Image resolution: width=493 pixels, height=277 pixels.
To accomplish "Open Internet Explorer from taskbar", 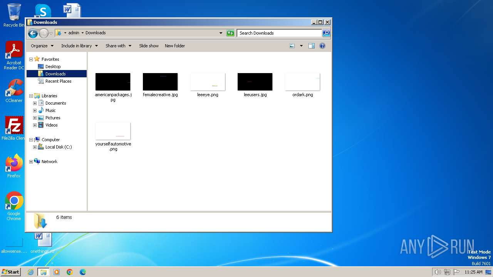I will (x=31, y=272).
